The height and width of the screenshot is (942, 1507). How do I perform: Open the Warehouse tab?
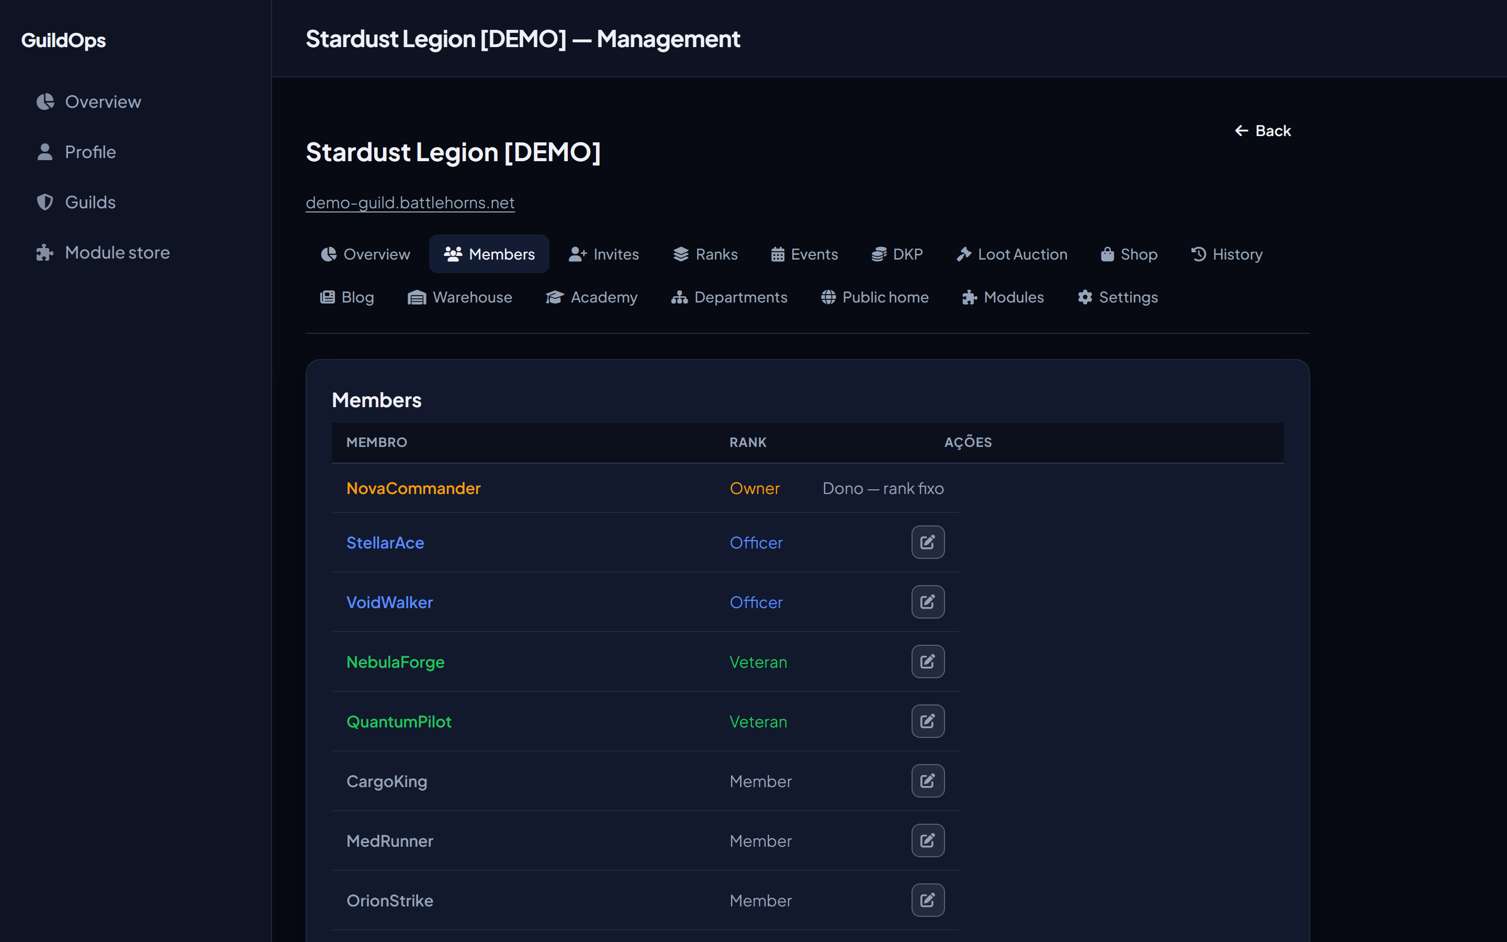tap(459, 297)
